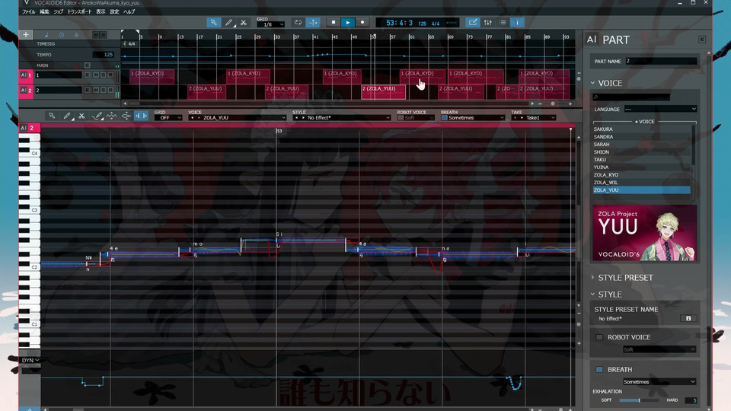Open the トランスポート menu
The height and width of the screenshot is (411, 731).
80,11
